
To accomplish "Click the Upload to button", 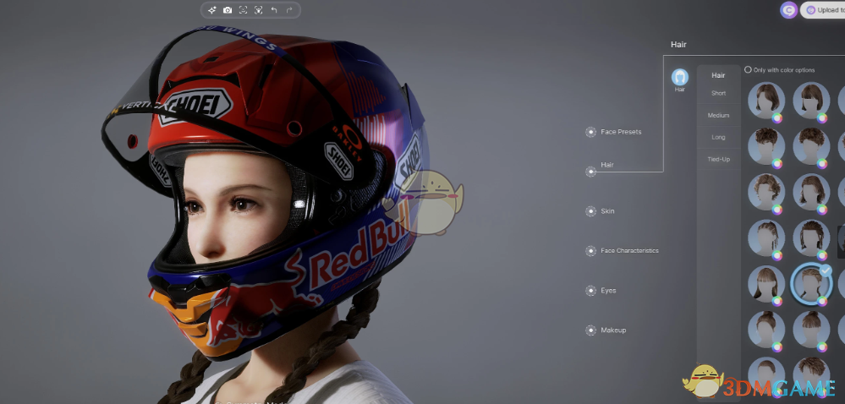I will click(x=823, y=9).
